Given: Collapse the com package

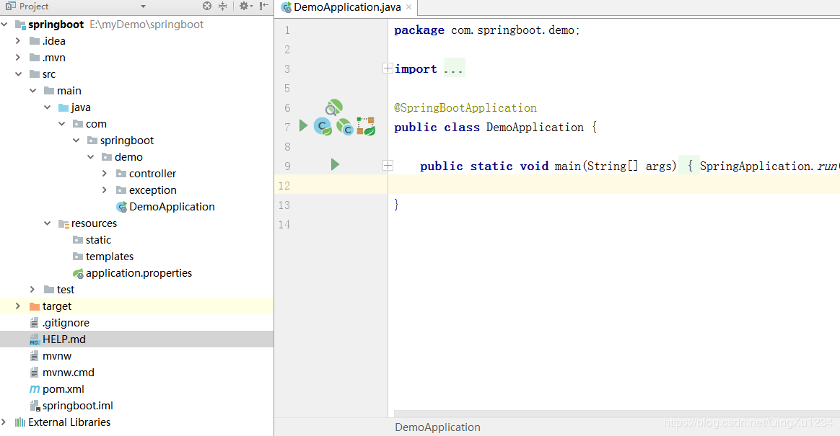Looking at the screenshot, I should click(62, 123).
